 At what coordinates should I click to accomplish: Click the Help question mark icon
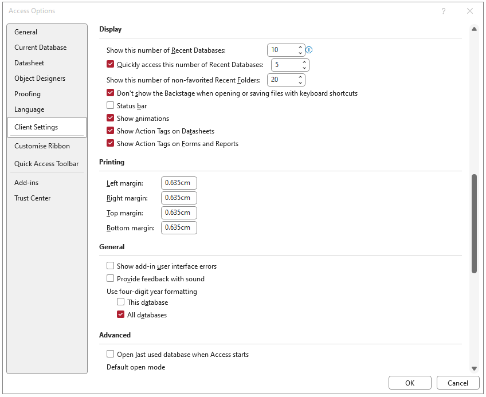[x=443, y=11]
